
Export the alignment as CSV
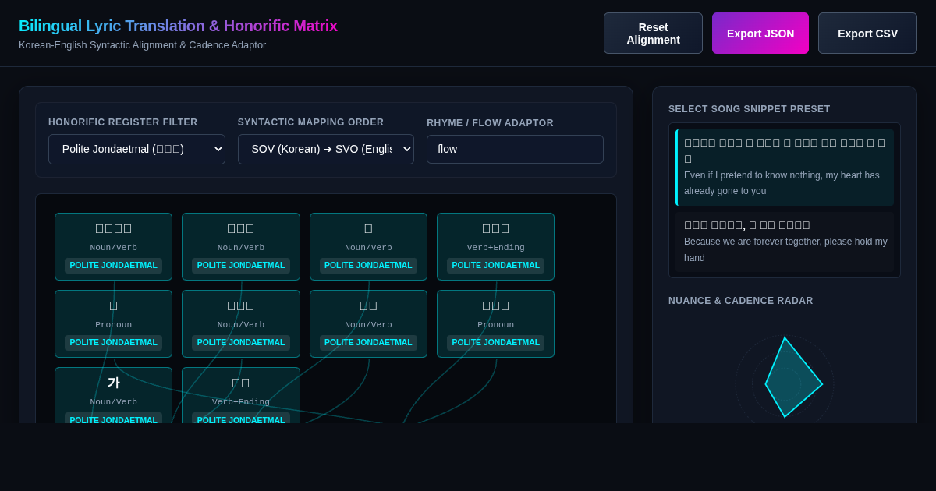[867, 34]
